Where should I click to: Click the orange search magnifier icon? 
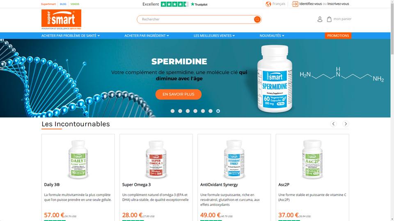pos(257,19)
